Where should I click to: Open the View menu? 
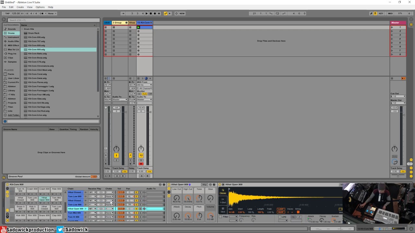[x=30, y=7]
